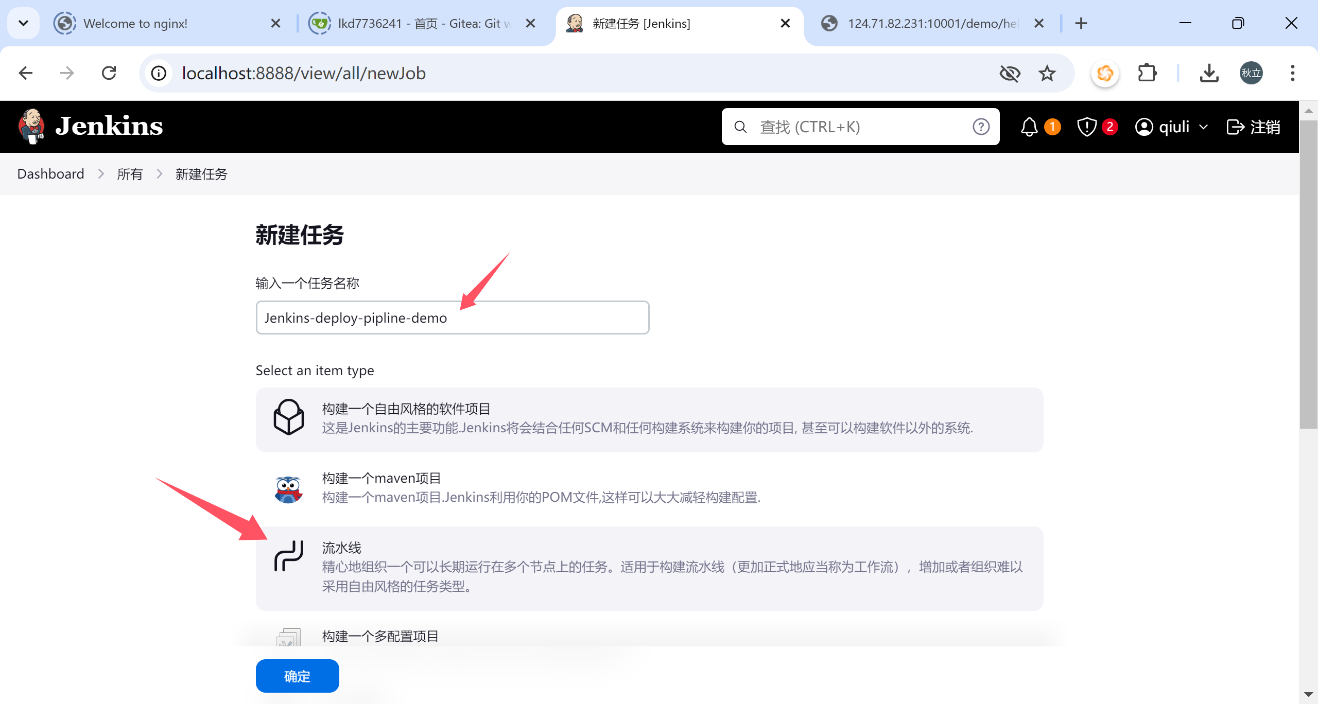Click the site information icon in address bar
Screen dimensions: 1318x704
click(159, 73)
